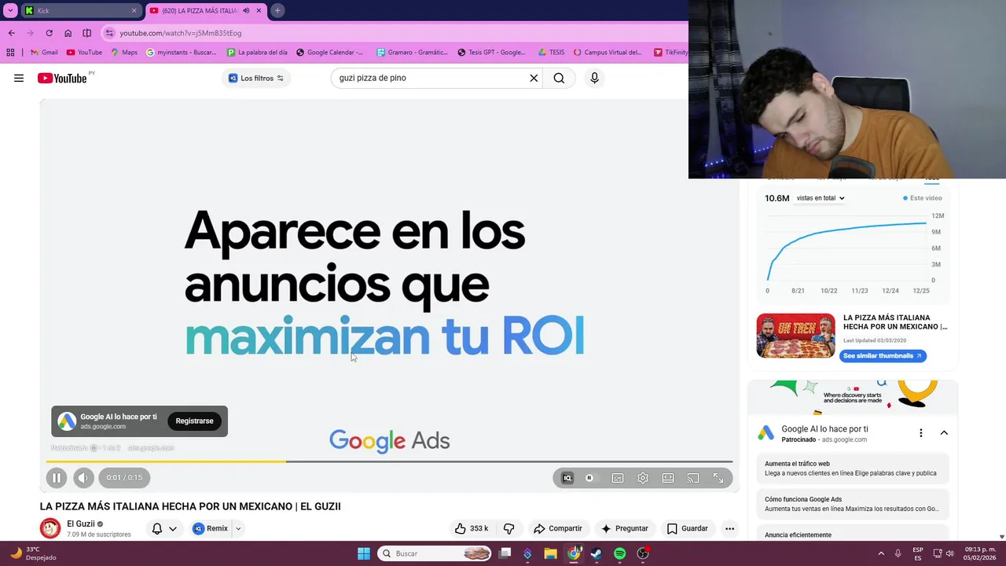Toggle autoplay switch in the player
This screenshot has height=566, width=1006.
tap(592, 478)
